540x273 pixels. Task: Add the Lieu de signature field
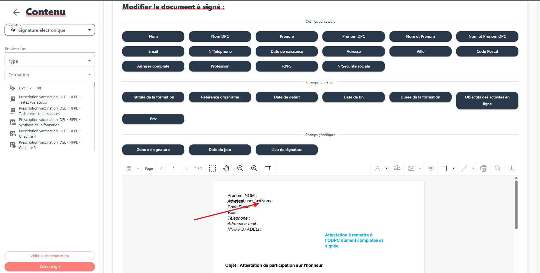[x=287, y=150]
